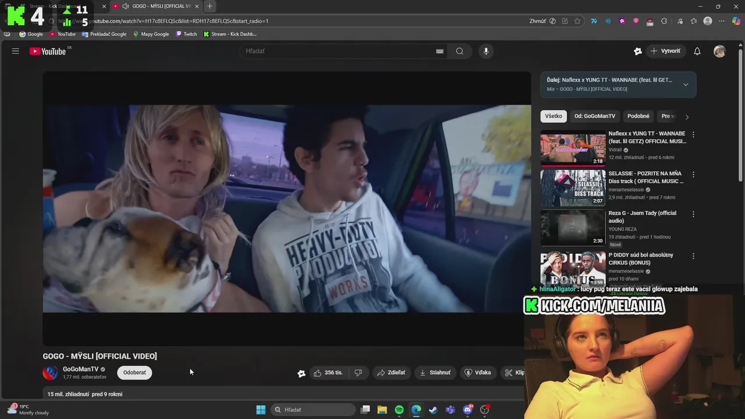
Task: Open Prekladač Google bookmark
Action: pyautogui.click(x=104, y=34)
